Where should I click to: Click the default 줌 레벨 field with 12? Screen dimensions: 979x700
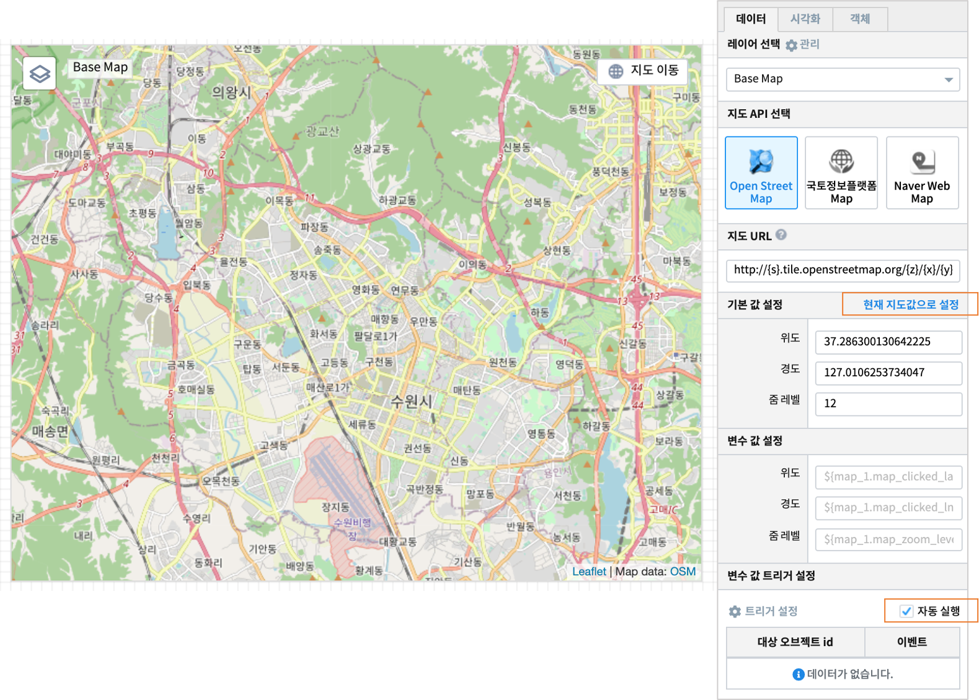[888, 404]
